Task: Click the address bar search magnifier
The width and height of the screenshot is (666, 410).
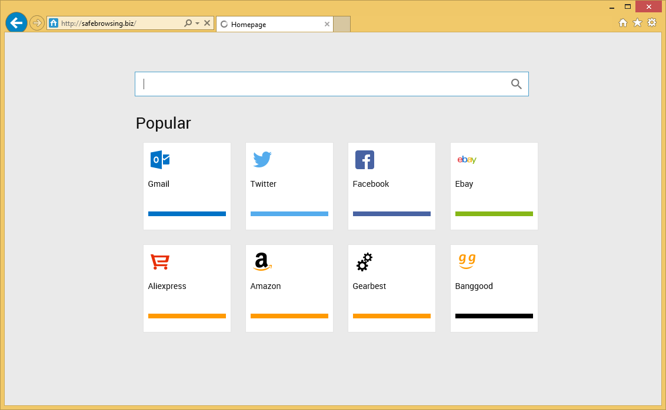Action: click(188, 23)
